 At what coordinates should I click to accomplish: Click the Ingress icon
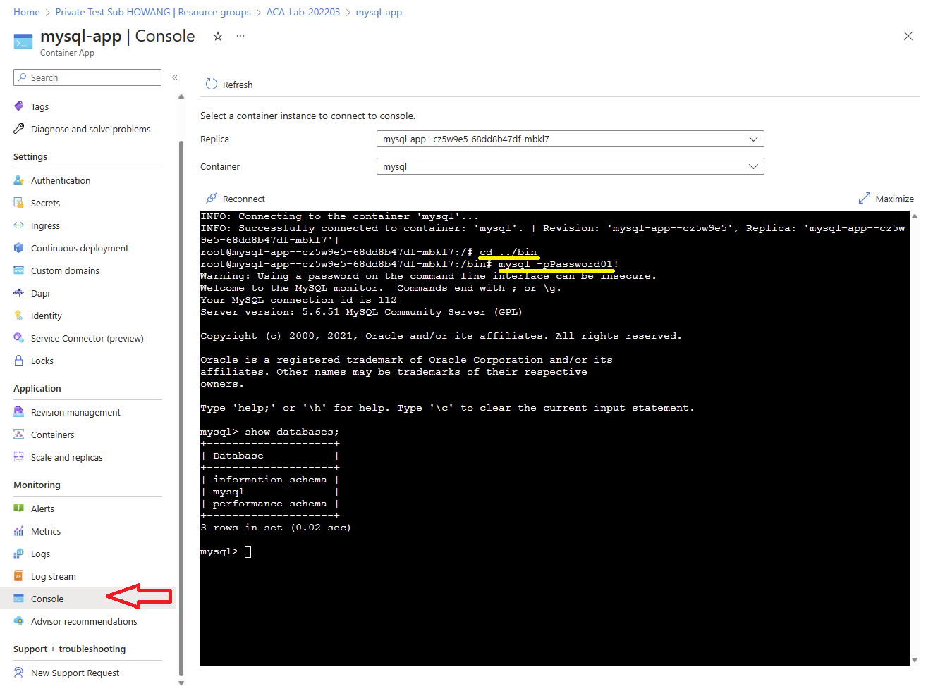pos(19,225)
